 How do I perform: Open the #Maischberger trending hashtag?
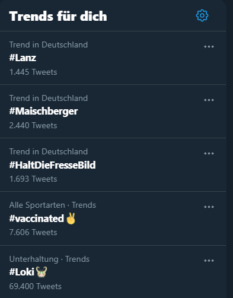coord(43,112)
